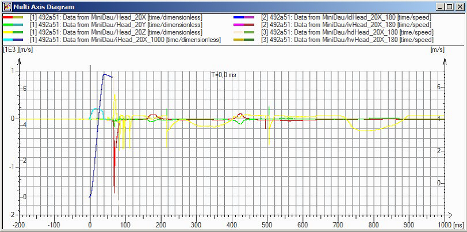Click the 500 tick on time axis
The image size is (467, 232).
[267, 224]
